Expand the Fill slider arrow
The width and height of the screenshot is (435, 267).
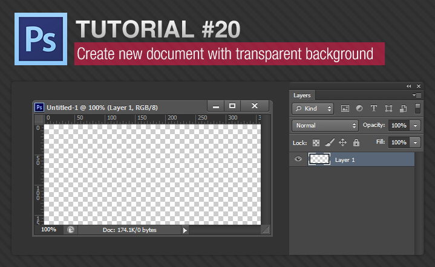415,143
